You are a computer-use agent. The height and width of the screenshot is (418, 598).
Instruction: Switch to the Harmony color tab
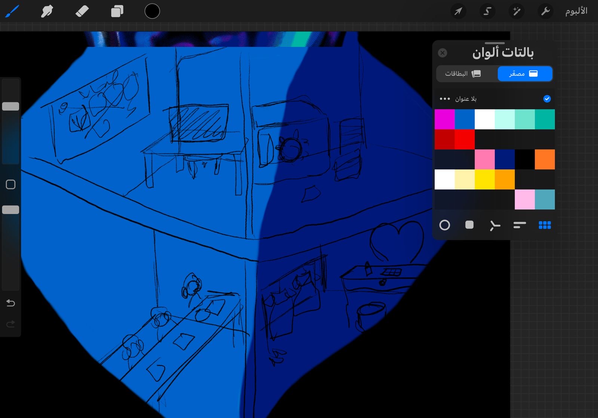(494, 225)
